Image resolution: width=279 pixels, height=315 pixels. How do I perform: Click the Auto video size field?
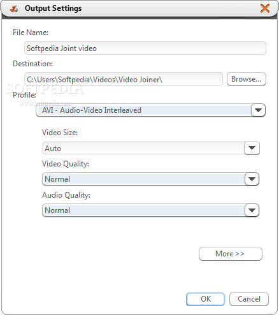coord(143,148)
